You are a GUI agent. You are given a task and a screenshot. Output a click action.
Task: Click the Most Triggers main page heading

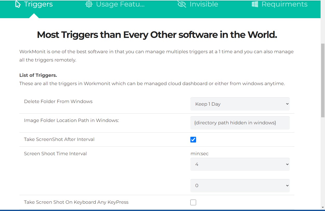point(157,35)
